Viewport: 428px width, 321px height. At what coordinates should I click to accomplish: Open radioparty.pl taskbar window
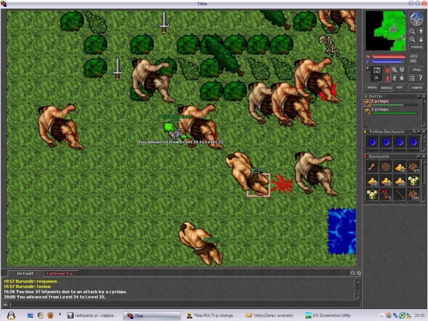tap(92, 316)
